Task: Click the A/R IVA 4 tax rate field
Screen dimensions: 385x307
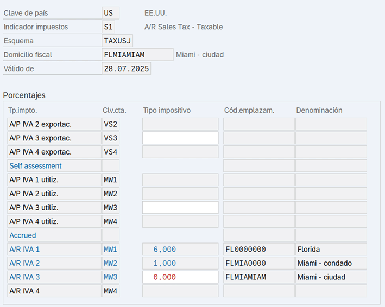Action: coord(180,291)
